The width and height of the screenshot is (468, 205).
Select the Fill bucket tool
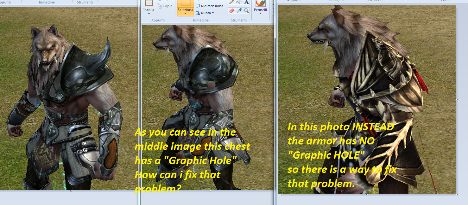point(239,2)
